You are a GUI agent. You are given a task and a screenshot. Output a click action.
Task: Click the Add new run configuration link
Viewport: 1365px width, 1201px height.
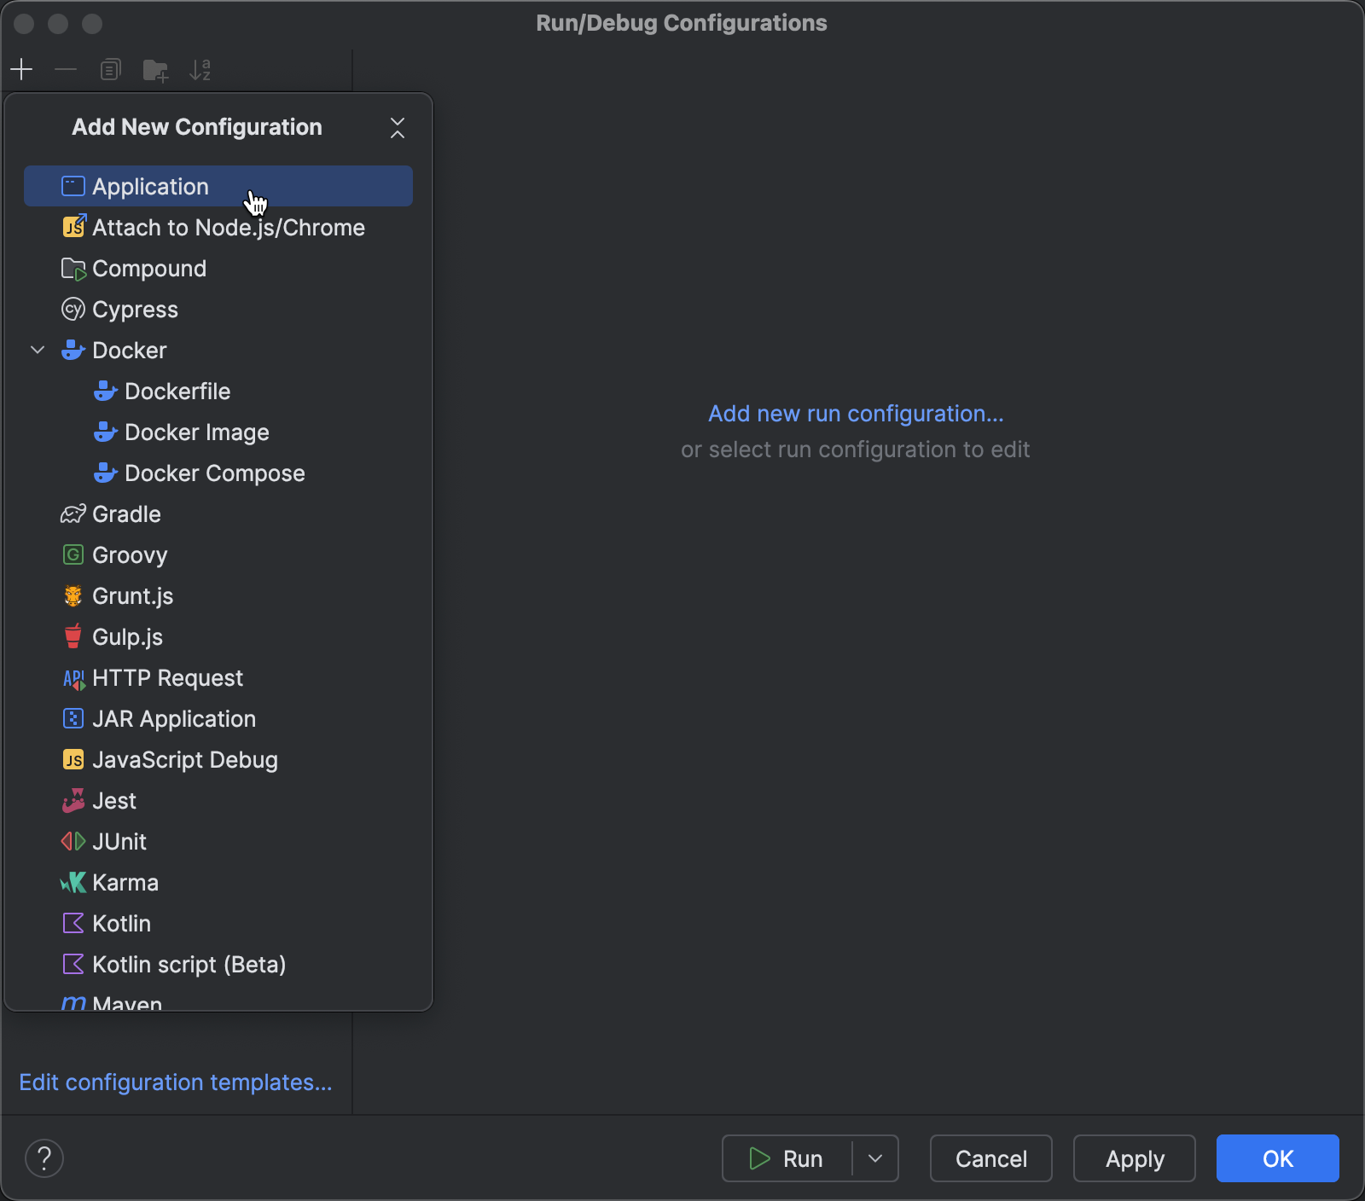pyautogui.click(x=856, y=413)
